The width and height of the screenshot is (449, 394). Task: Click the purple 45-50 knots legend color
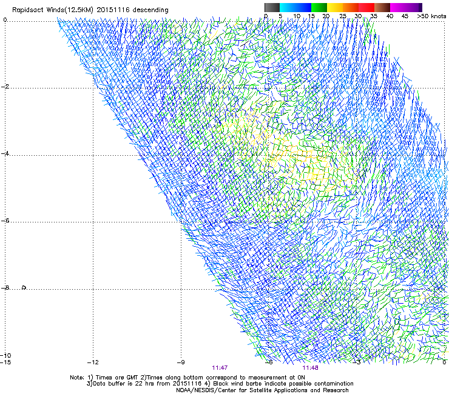click(x=414, y=7)
